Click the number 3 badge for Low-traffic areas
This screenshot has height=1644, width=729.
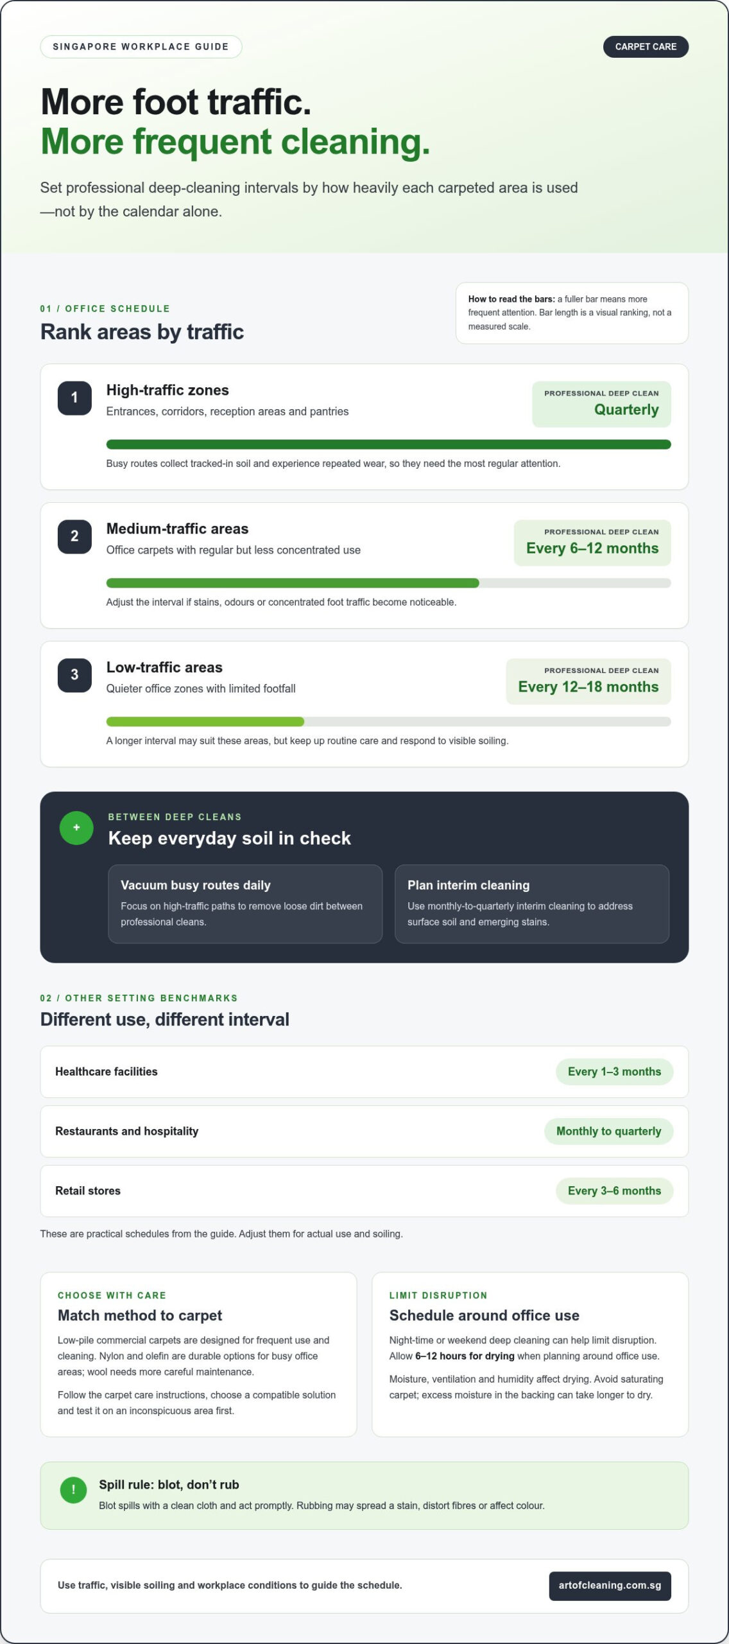tap(74, 675)
